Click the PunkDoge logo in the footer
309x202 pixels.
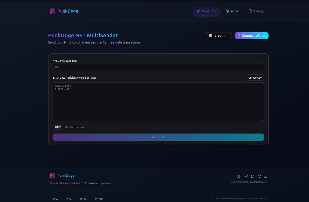(x=52, y=176)
